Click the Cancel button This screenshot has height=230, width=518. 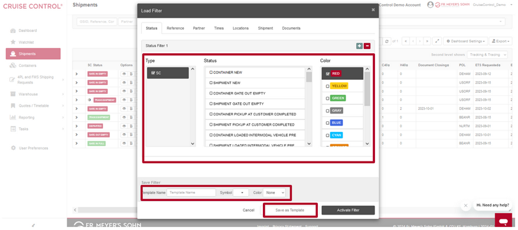pyautogui.click(x=249, y=210)
